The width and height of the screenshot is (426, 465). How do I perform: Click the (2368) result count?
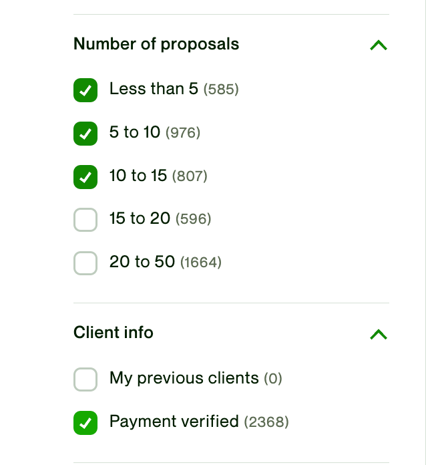[x=266, y=422]
